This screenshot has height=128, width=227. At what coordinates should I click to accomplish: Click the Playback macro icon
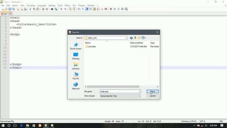click(118, 9)
